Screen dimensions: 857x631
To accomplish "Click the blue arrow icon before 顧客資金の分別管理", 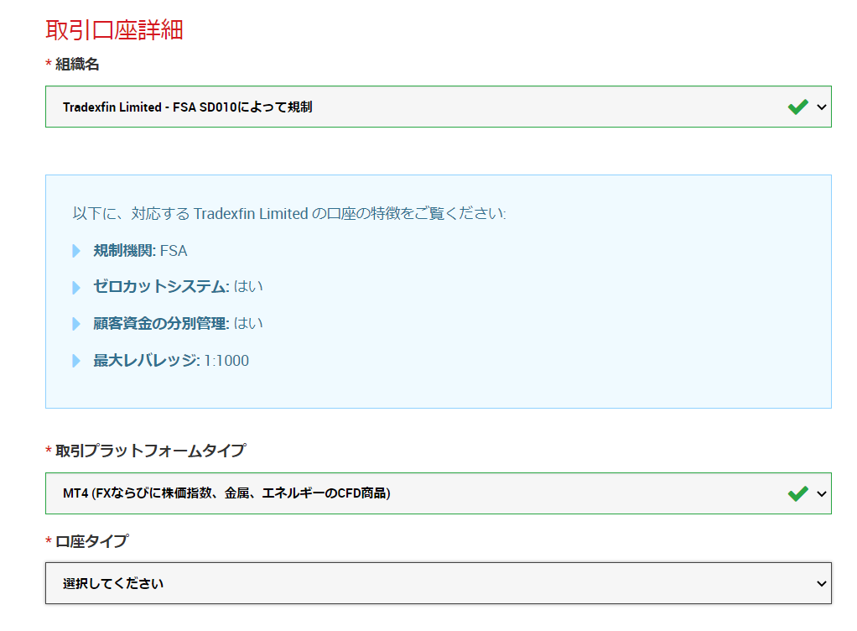I will (76, 324).
